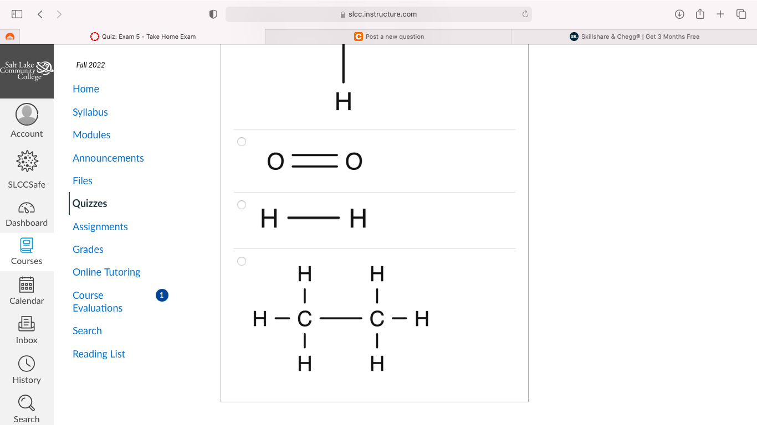The height and width of the screenshot is (425, 757).
Task: Toggle the Safari sidebar panel
Action: click(17, 14)
